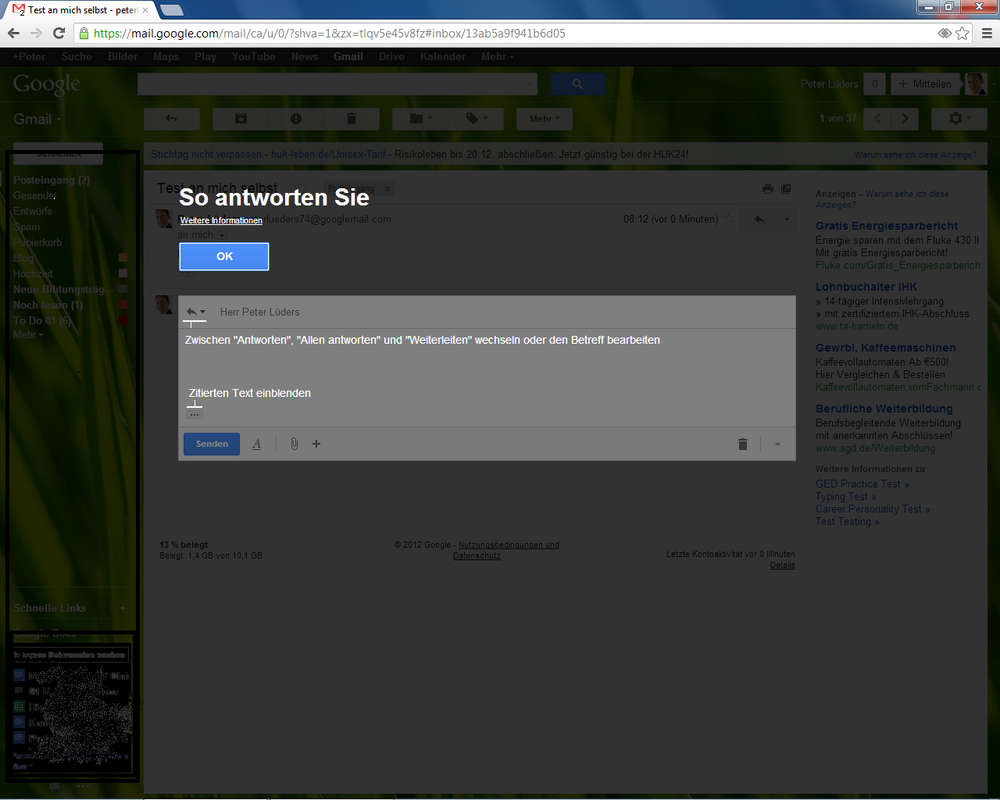This screenshot has height=800, width=1000.
Task: Open the Mehr toolbar dropdown
Action: 545,119
